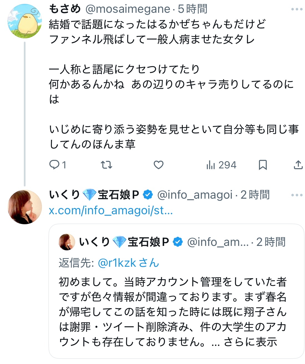Open the x.com/info_amagoi/st... link
Viewport: 305px width, 364px height.
click(x=111, y=211)
